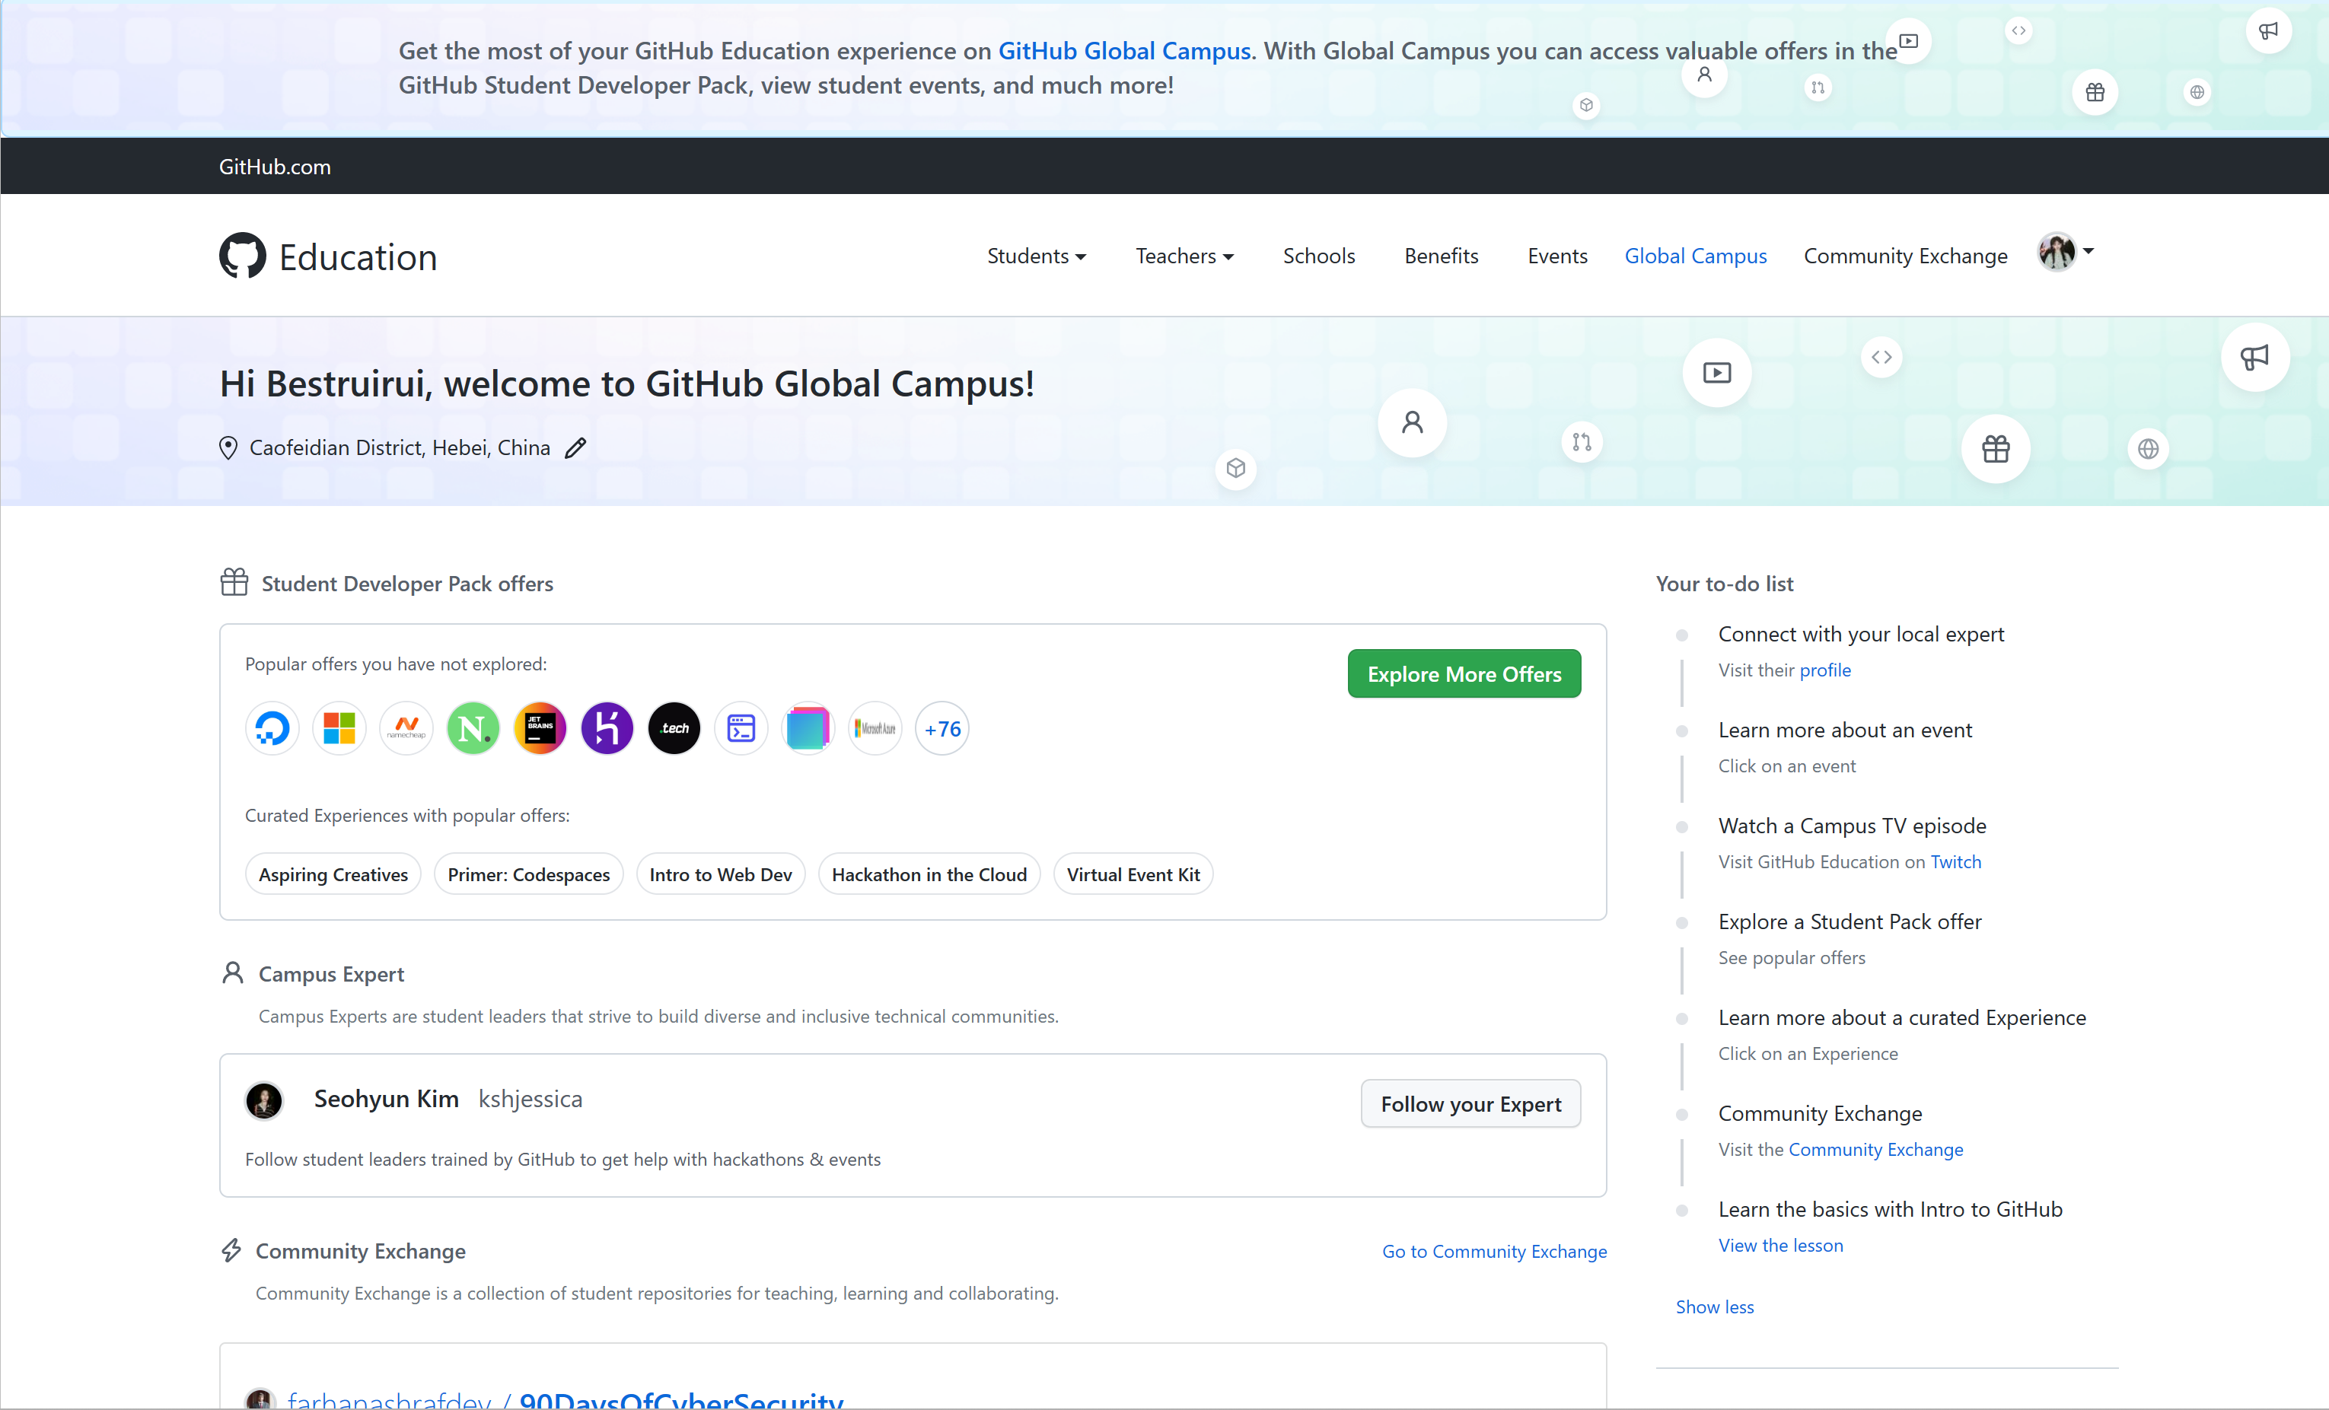Collapse the to-do list with Show less
The width and height of the screenshot is (2329, 1410).
[x=1714, y=1307]
